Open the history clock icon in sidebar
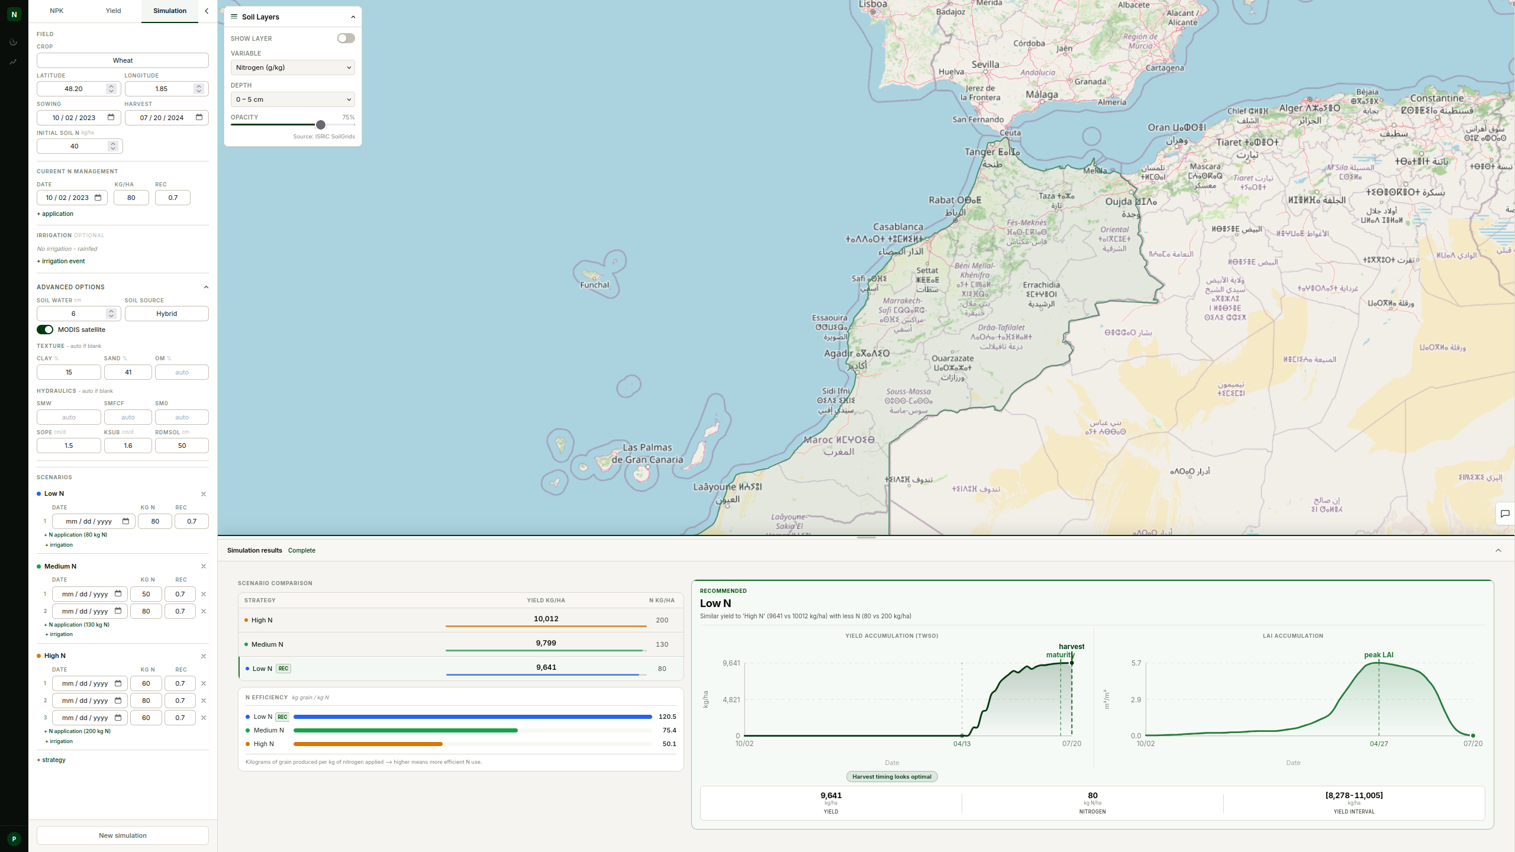 click(13, 42)
